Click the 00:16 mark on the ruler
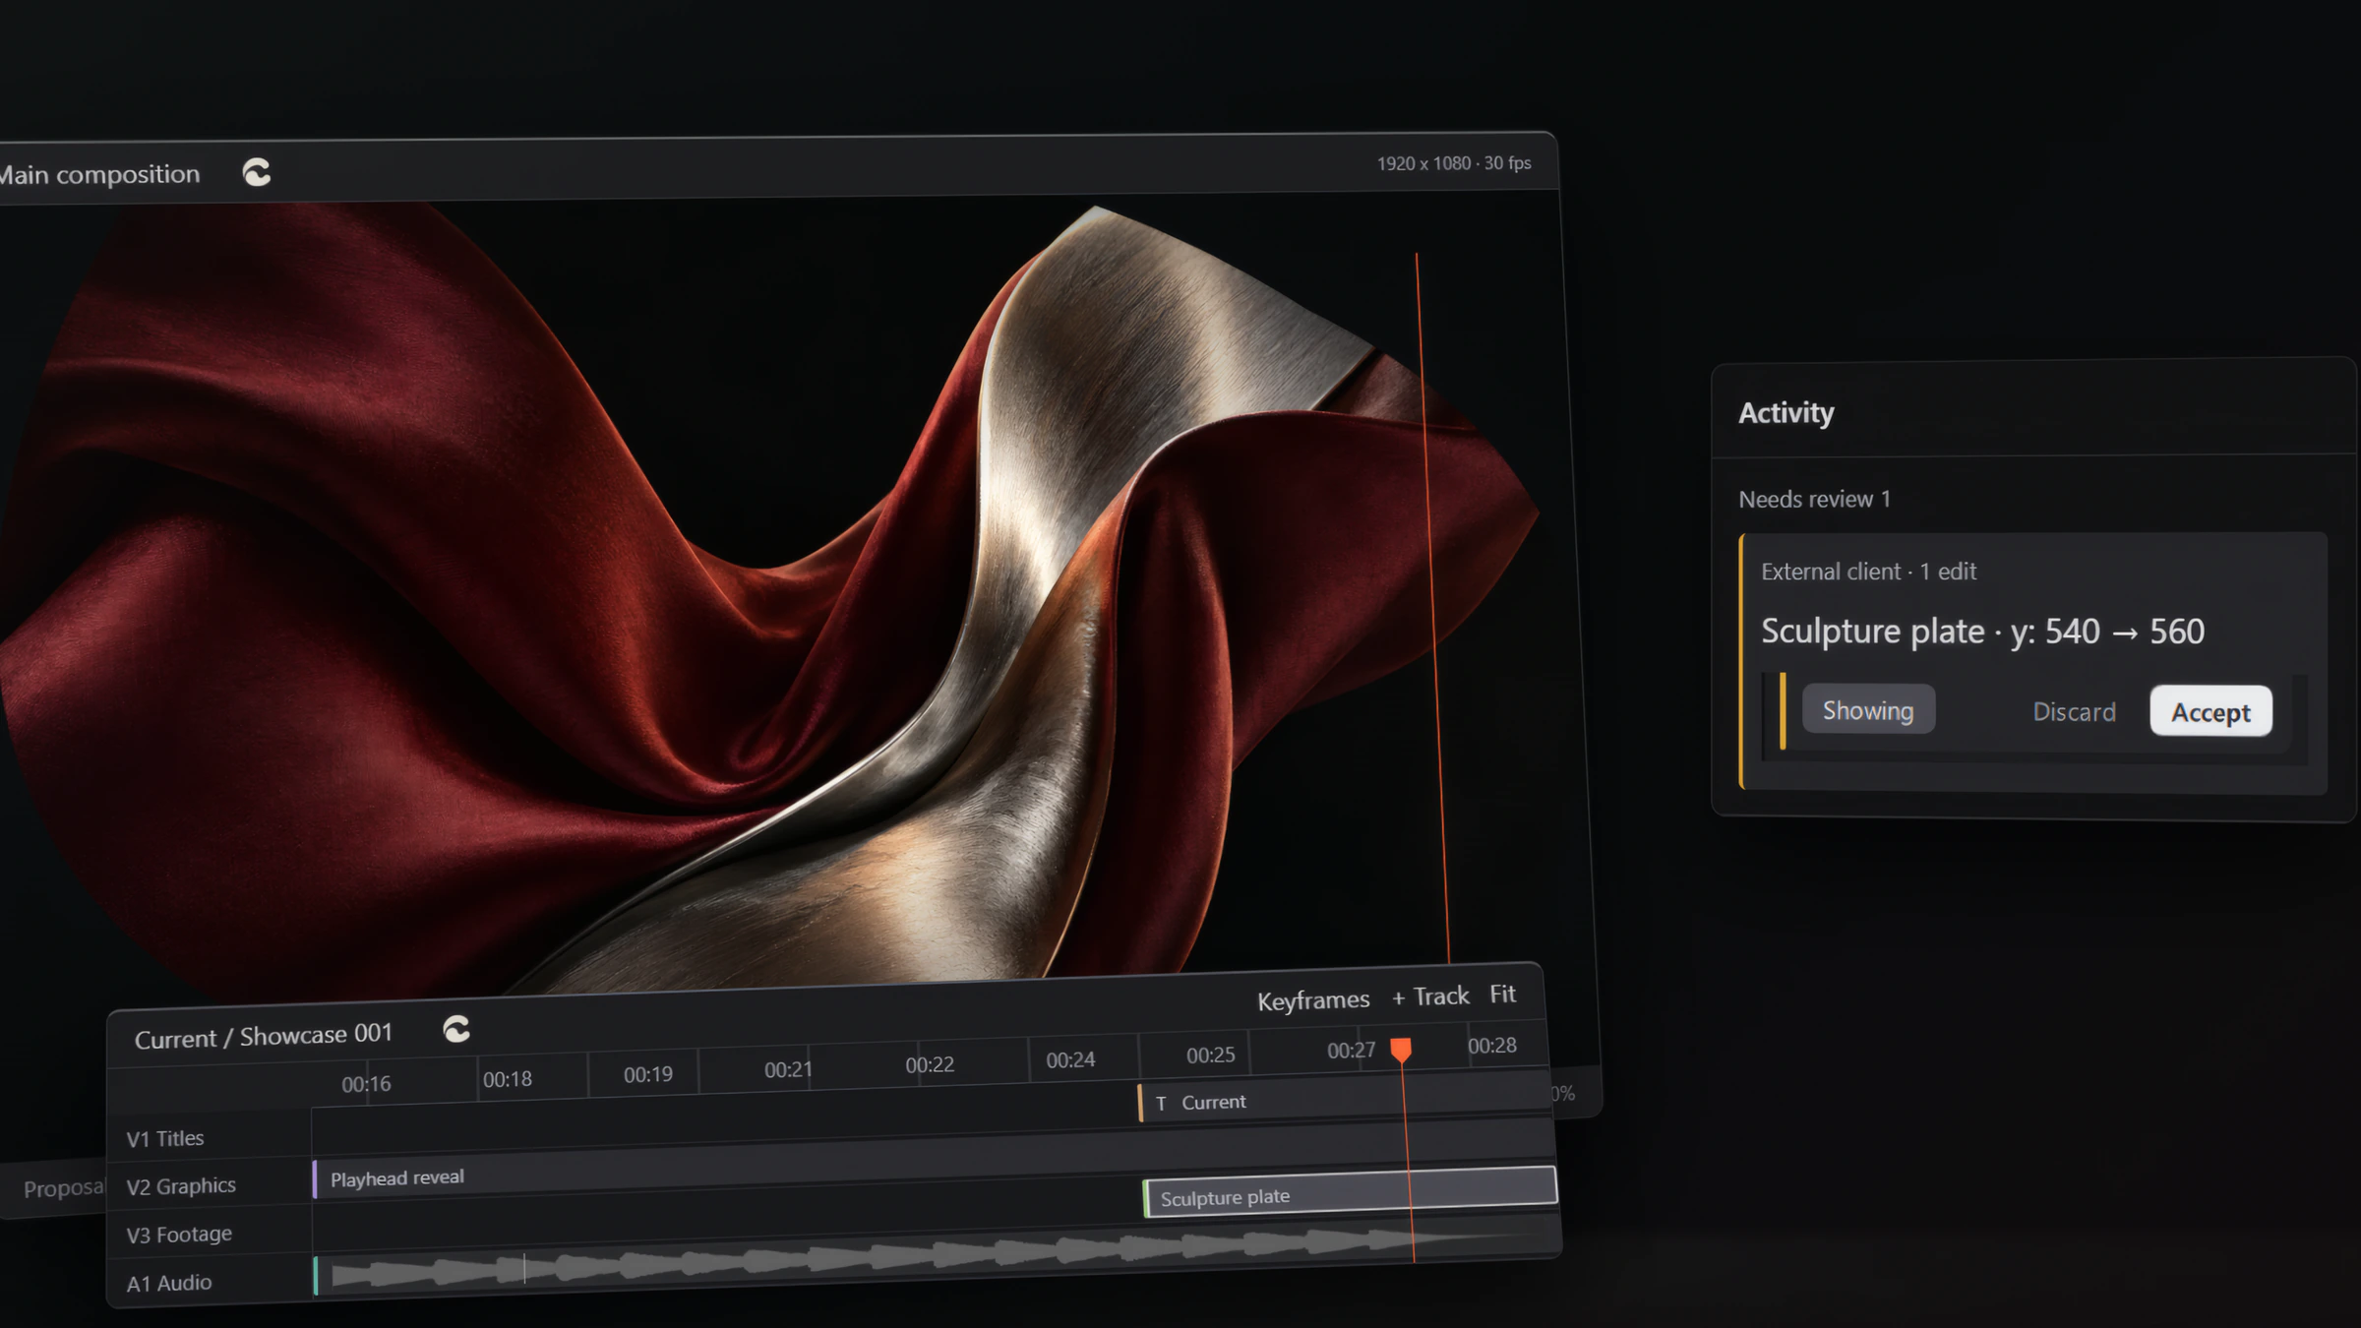The image size is (2361, 1328). pos(366,1084)
